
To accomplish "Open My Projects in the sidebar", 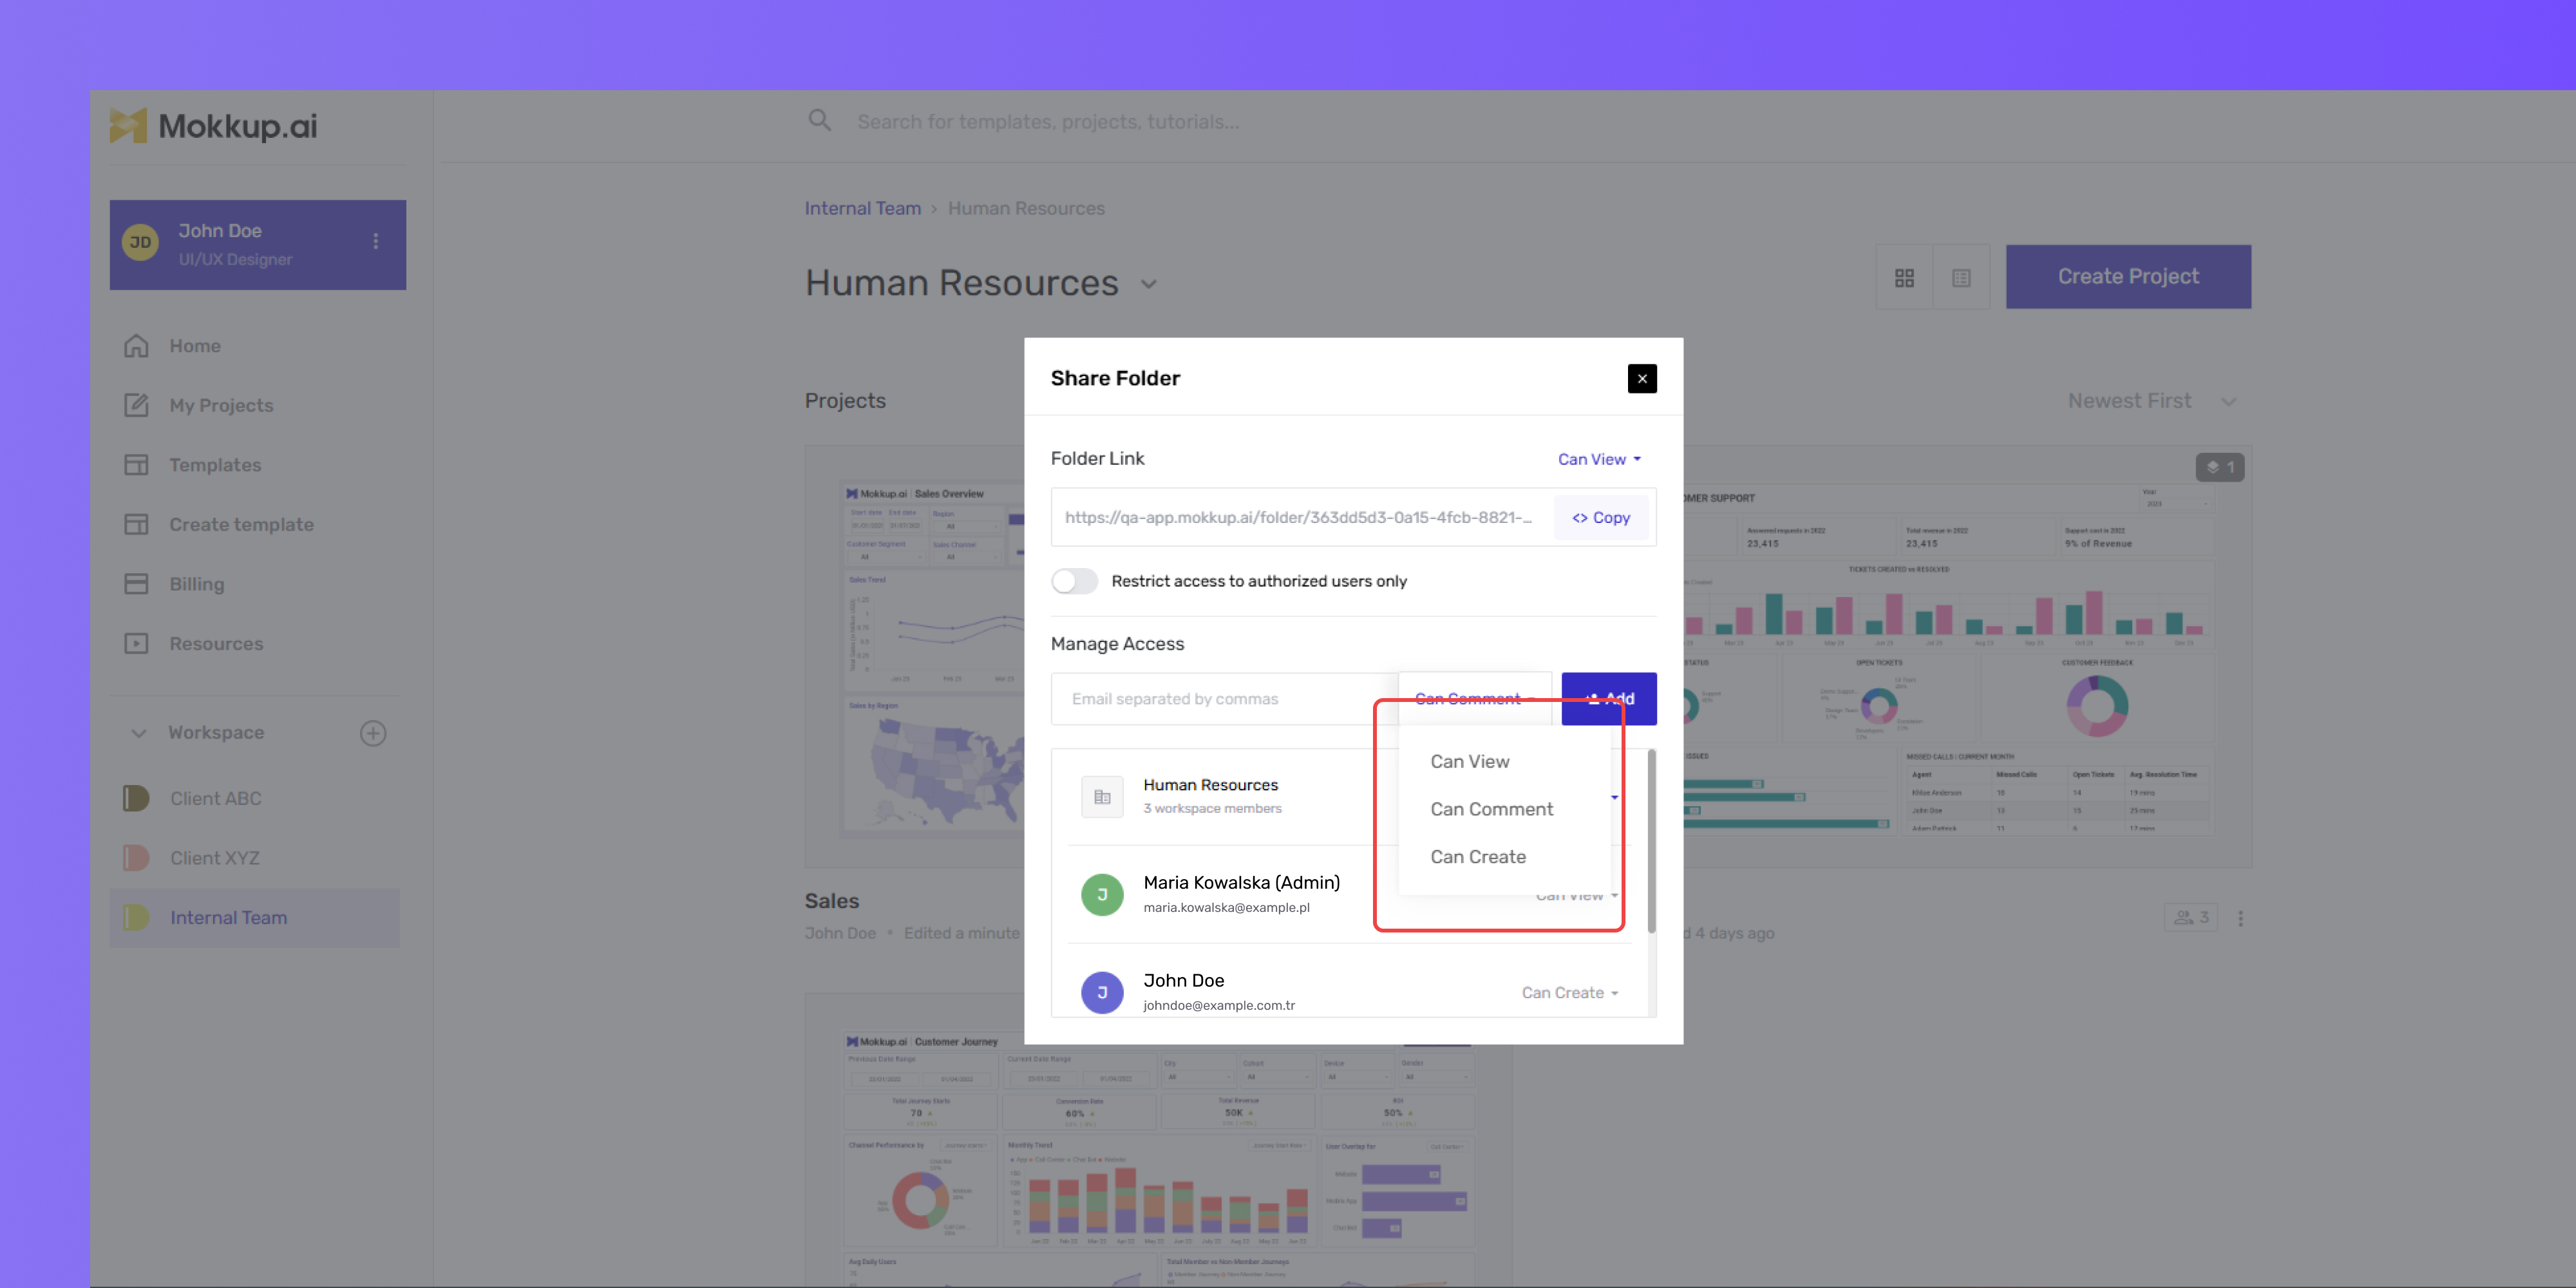I will point(198,405).
